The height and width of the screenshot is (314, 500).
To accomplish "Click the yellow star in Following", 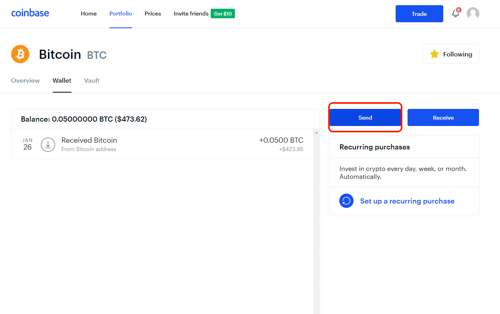I will (x=435, y=54).
